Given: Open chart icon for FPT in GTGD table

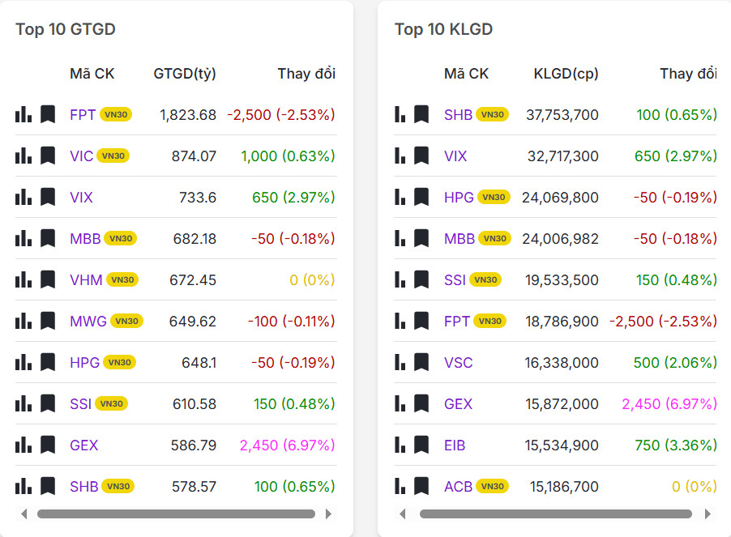Looking at the screenshot, I should pos(24,114).
